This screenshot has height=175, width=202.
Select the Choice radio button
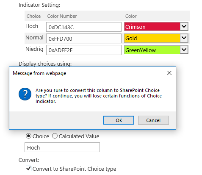click(28, 136)
